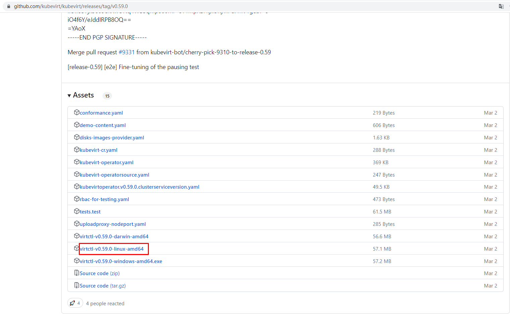The height and width of the screenshot is (315, 510).
Task: Click the package icon beside virtctl darwin-amd64
Action: tap(77, 236)
